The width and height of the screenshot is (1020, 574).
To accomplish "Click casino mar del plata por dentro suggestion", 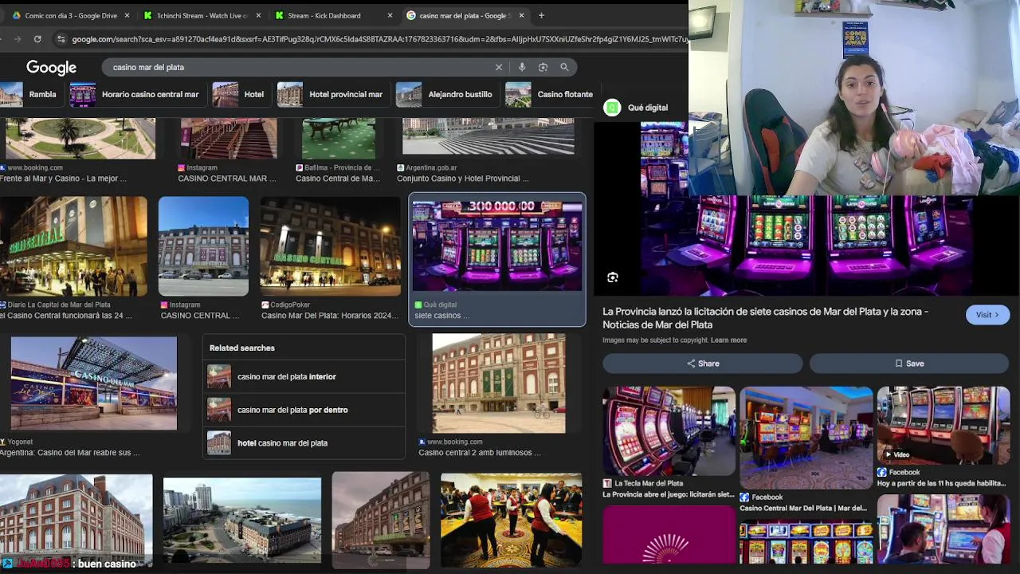I will [x=304, y=410].
